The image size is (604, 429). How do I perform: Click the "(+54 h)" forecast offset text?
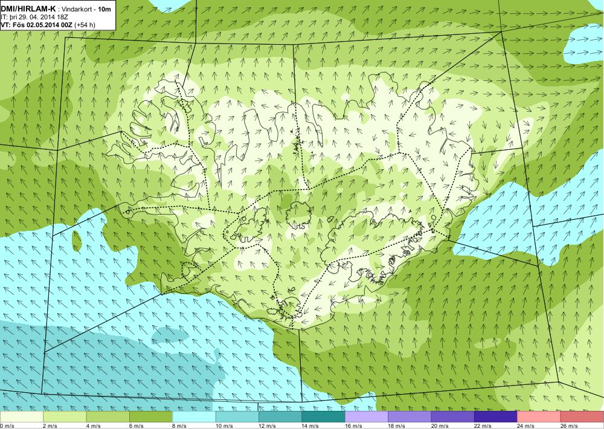(x=85, y=25)
